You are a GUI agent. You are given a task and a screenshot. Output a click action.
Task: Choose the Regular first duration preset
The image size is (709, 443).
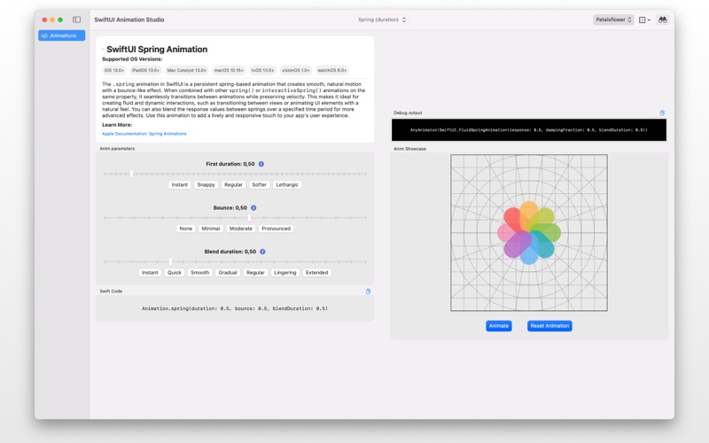[233, 185]
